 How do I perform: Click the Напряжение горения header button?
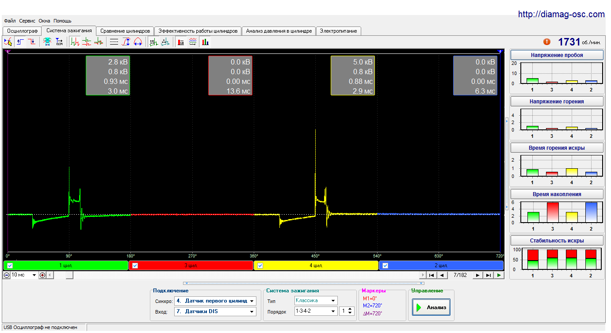[x=557, y=102]
